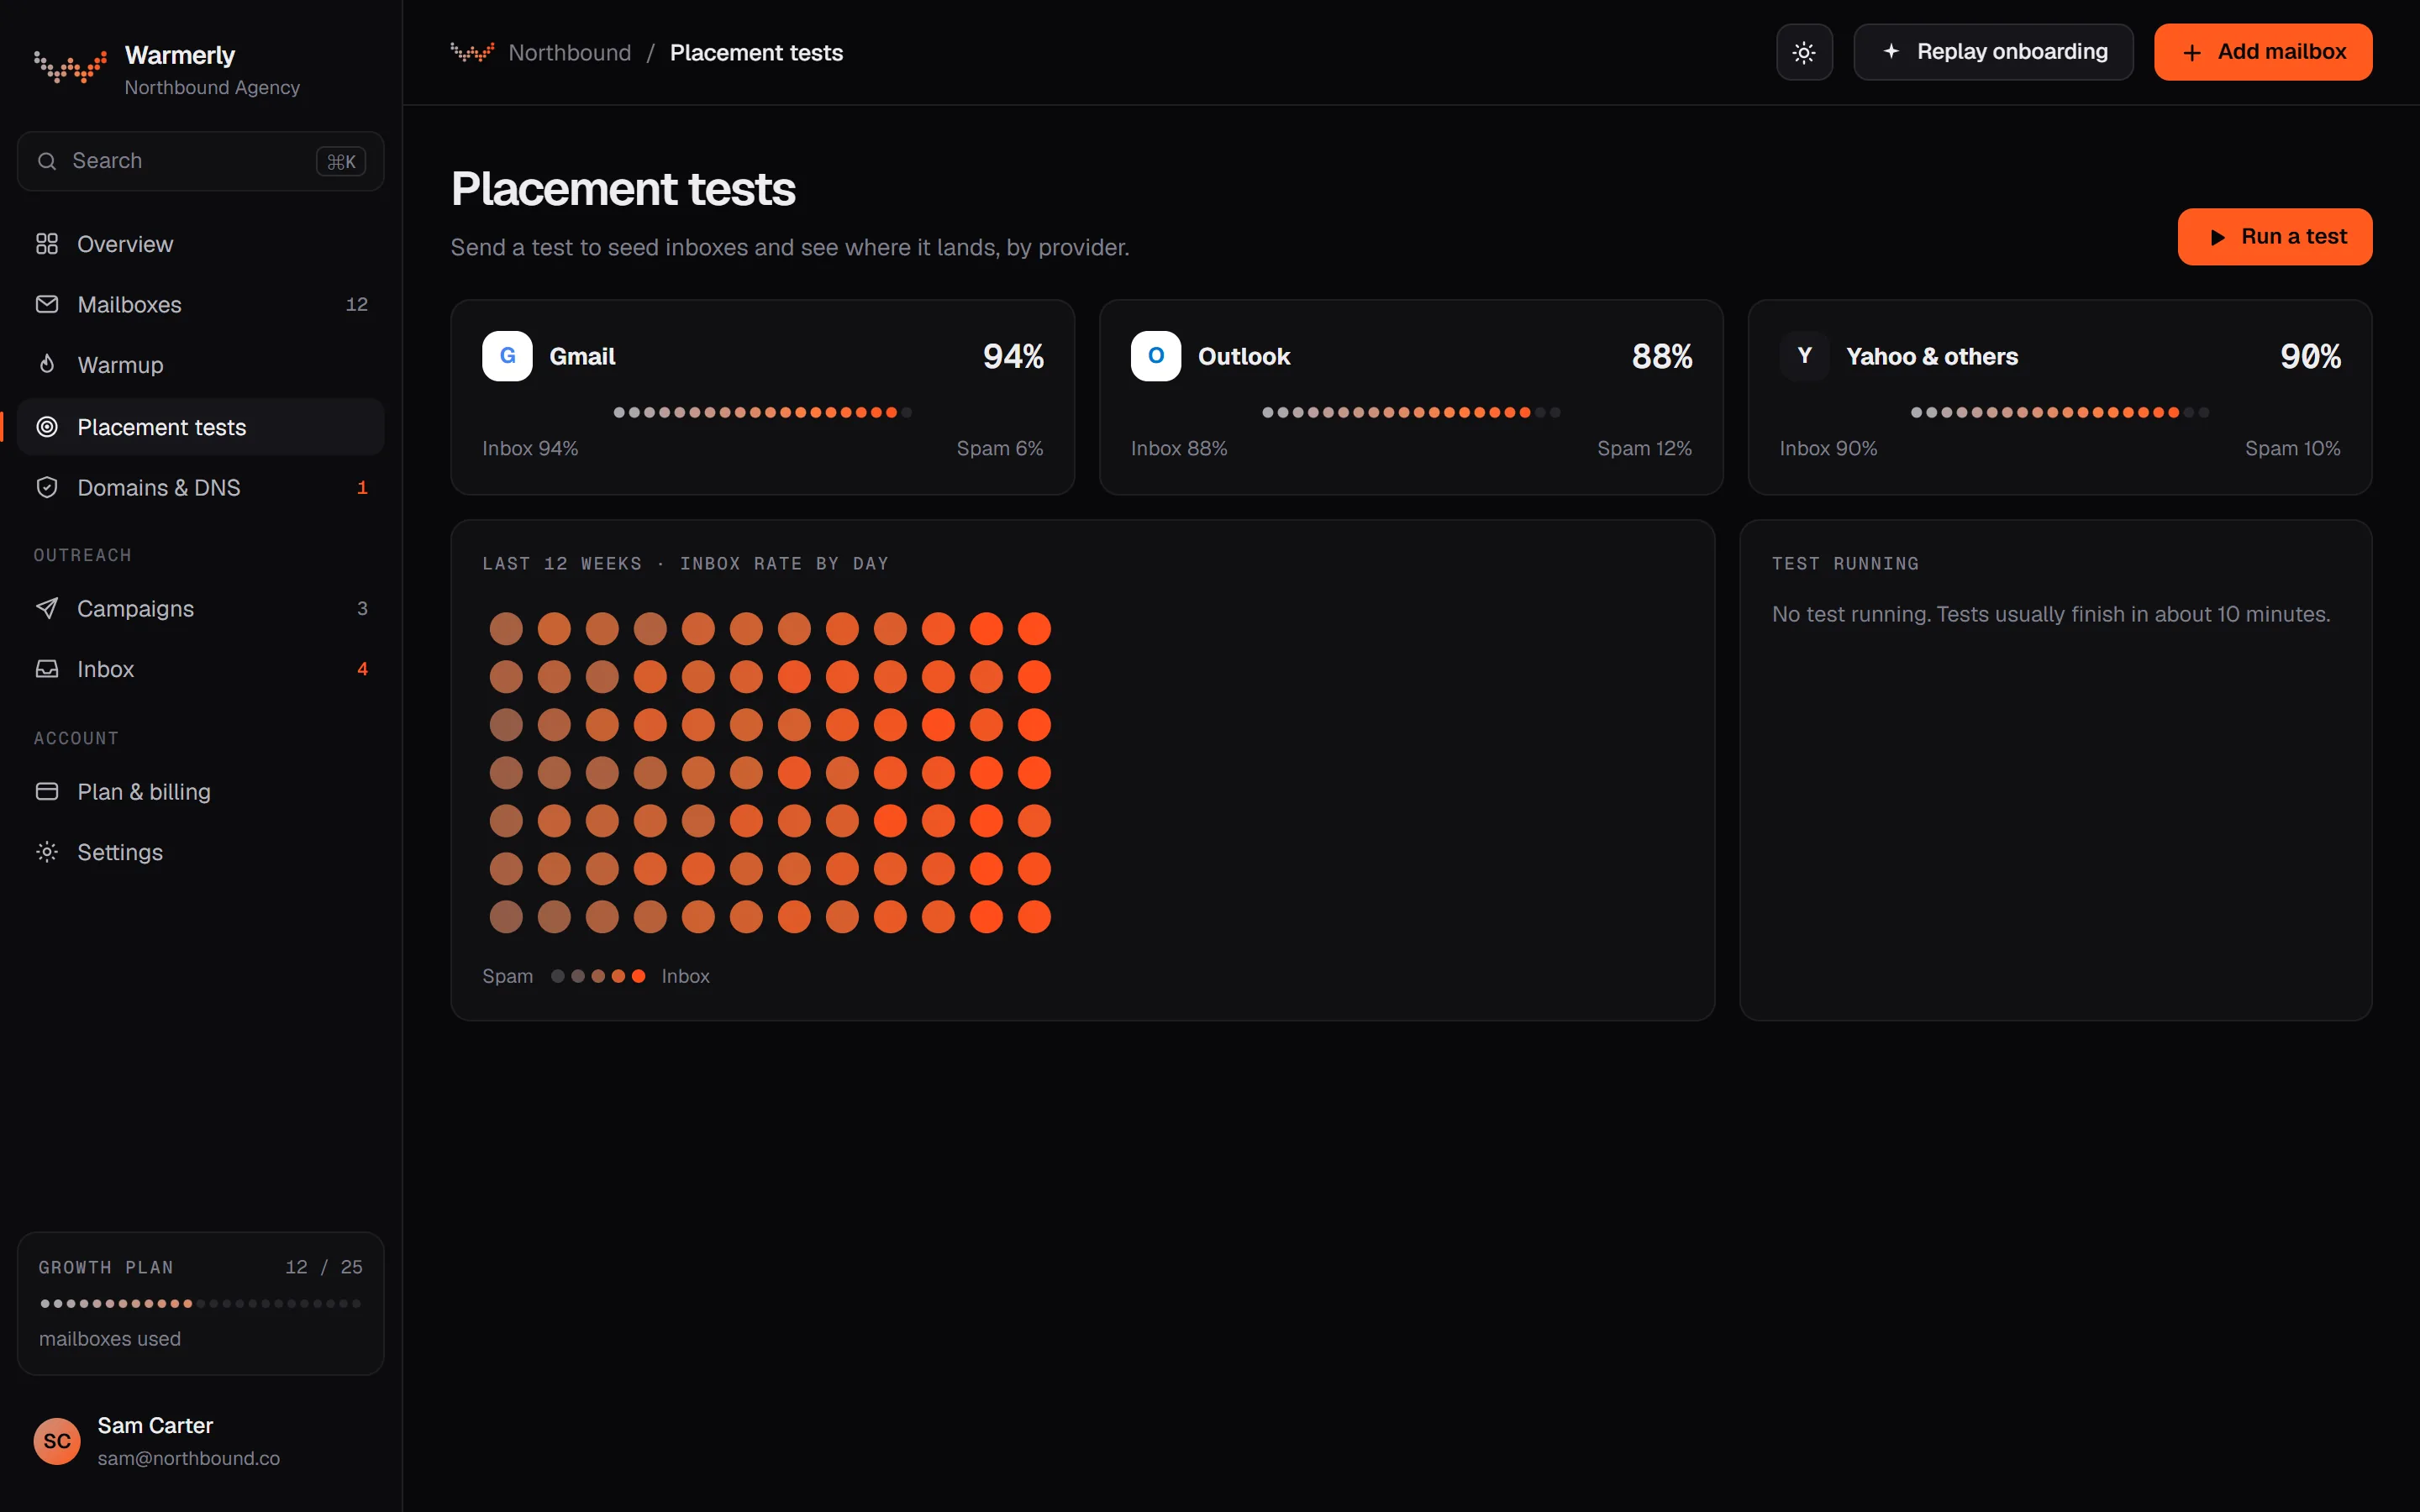Click the Outlook O provider badge

tap(1156, 356)
